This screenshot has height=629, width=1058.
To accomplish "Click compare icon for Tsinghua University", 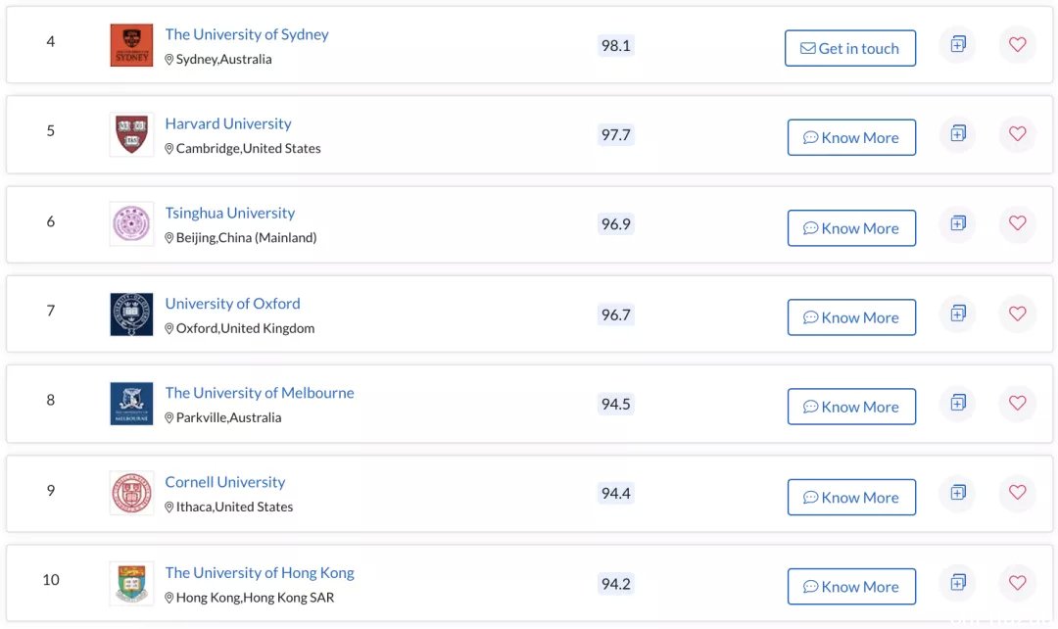I will 957,223.
